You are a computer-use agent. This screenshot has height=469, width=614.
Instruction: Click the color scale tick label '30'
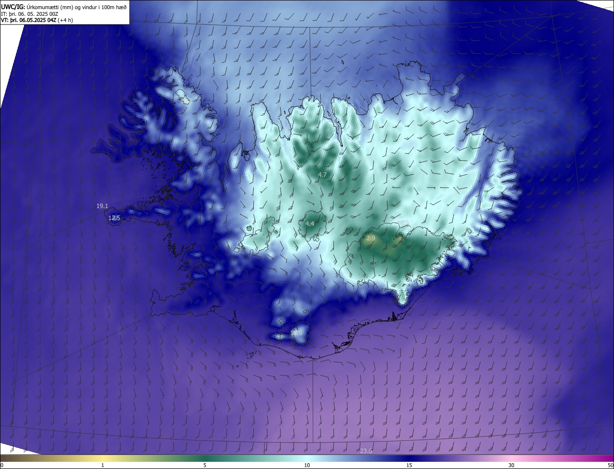[511, 465]
